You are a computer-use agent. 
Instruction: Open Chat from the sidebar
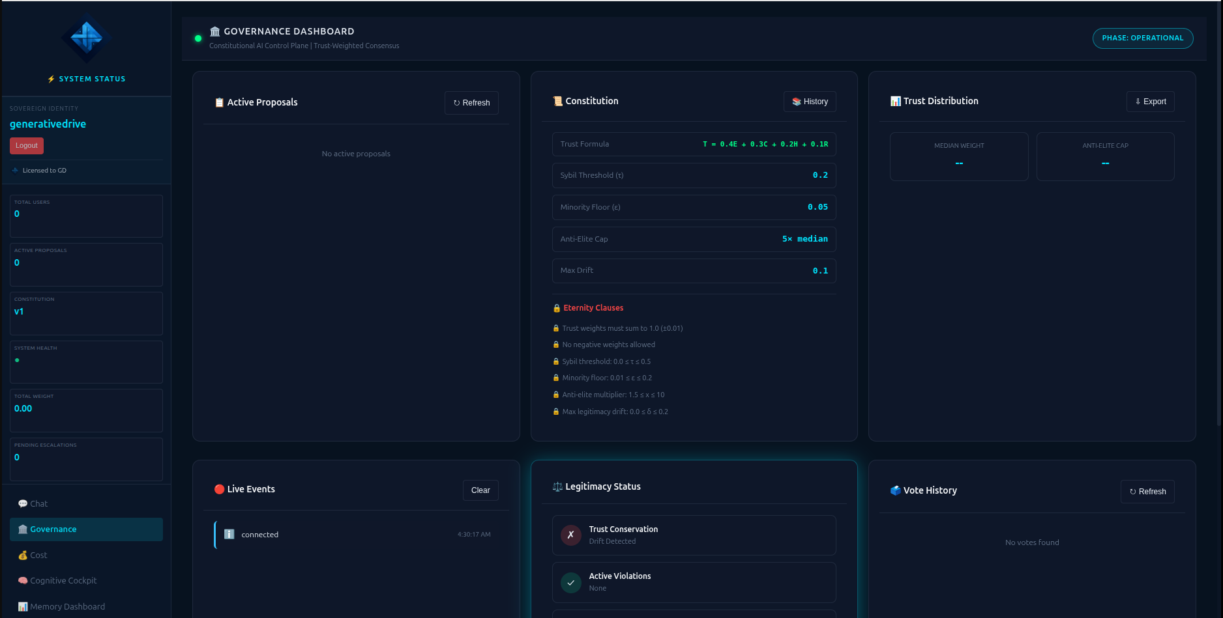(x=38, y=503)
